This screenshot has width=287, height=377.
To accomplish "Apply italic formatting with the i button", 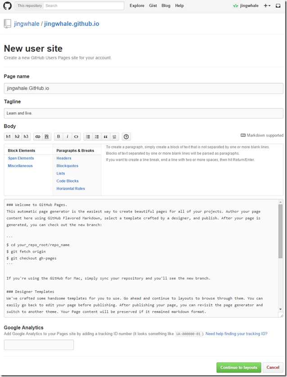I will (67, 137).
